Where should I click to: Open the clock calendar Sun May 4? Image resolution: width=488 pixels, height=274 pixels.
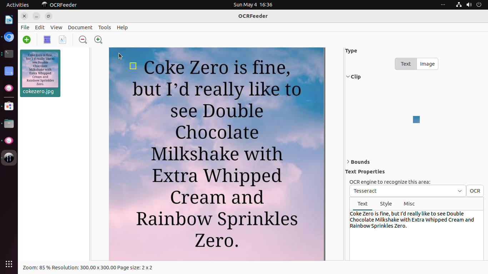click(253, 5)
